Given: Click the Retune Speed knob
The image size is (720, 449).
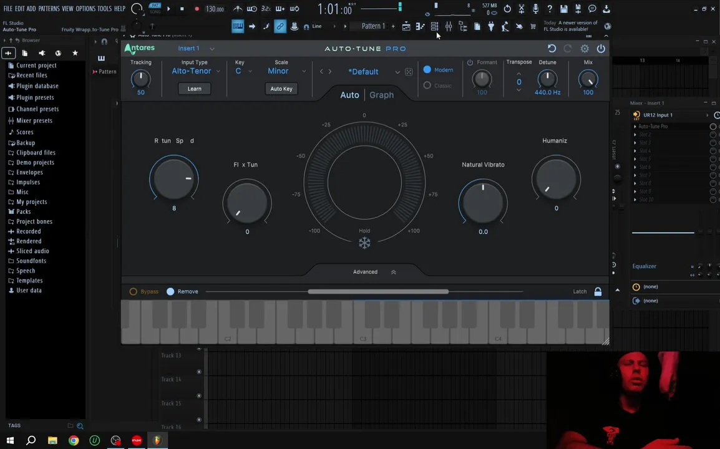Looking at the screenshot, I should pos(174,178).
